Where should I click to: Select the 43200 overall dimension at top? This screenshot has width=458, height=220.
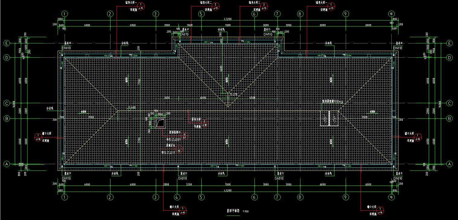click(x=228, y=19)
